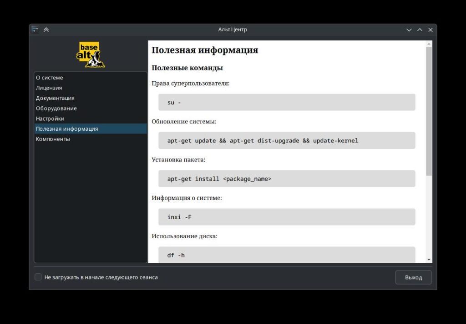466x324 pixels.
Task: Click the 'su -' command block
Action: (x=287, y=102)
